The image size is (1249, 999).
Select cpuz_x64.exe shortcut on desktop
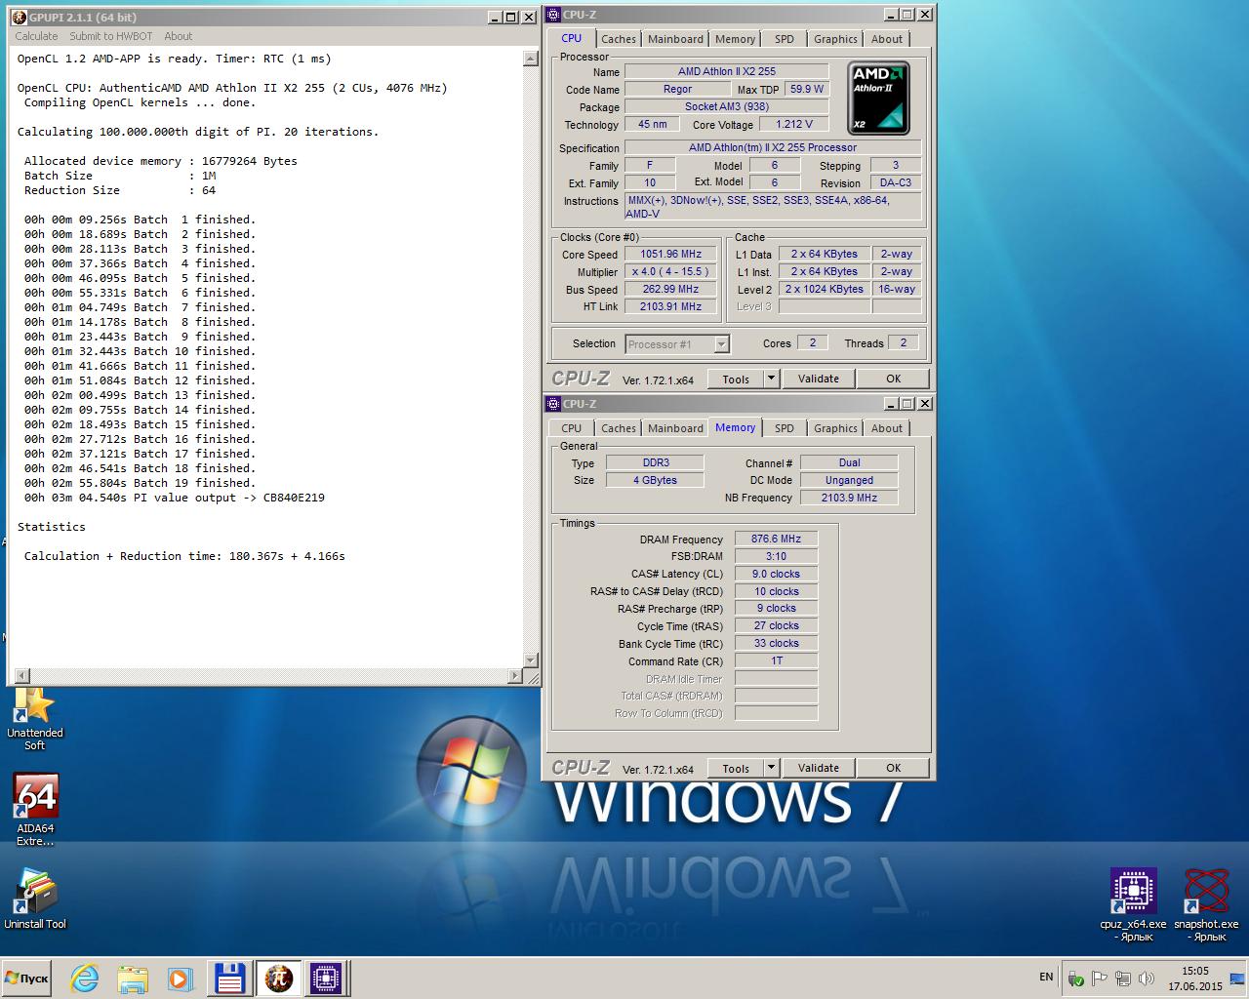(1133, 905)
